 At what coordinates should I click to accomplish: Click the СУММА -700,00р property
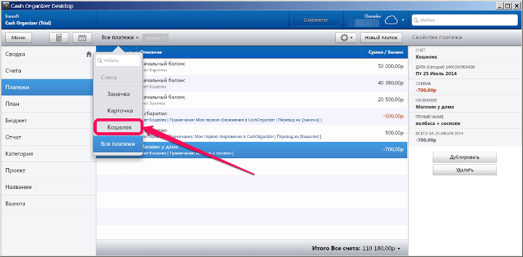pos(465,87)
